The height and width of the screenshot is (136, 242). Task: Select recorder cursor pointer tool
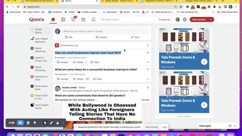pos(45,123)
